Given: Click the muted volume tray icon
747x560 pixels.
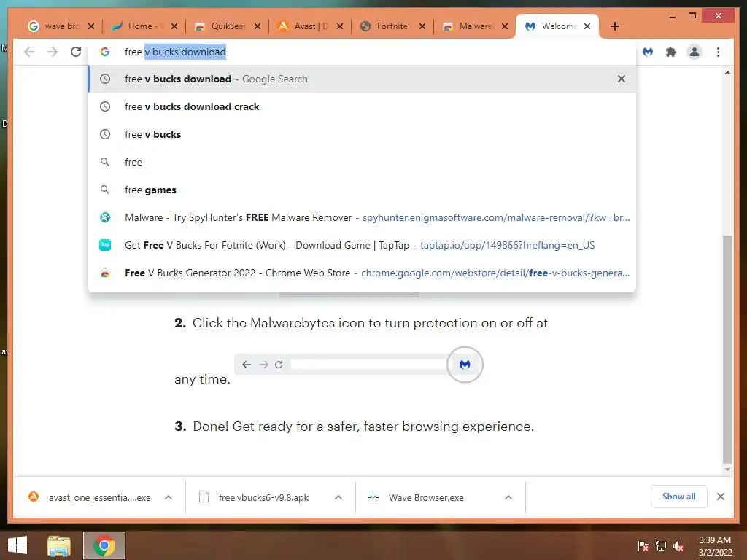Looking at the screenshot, I should pos(678,545).
